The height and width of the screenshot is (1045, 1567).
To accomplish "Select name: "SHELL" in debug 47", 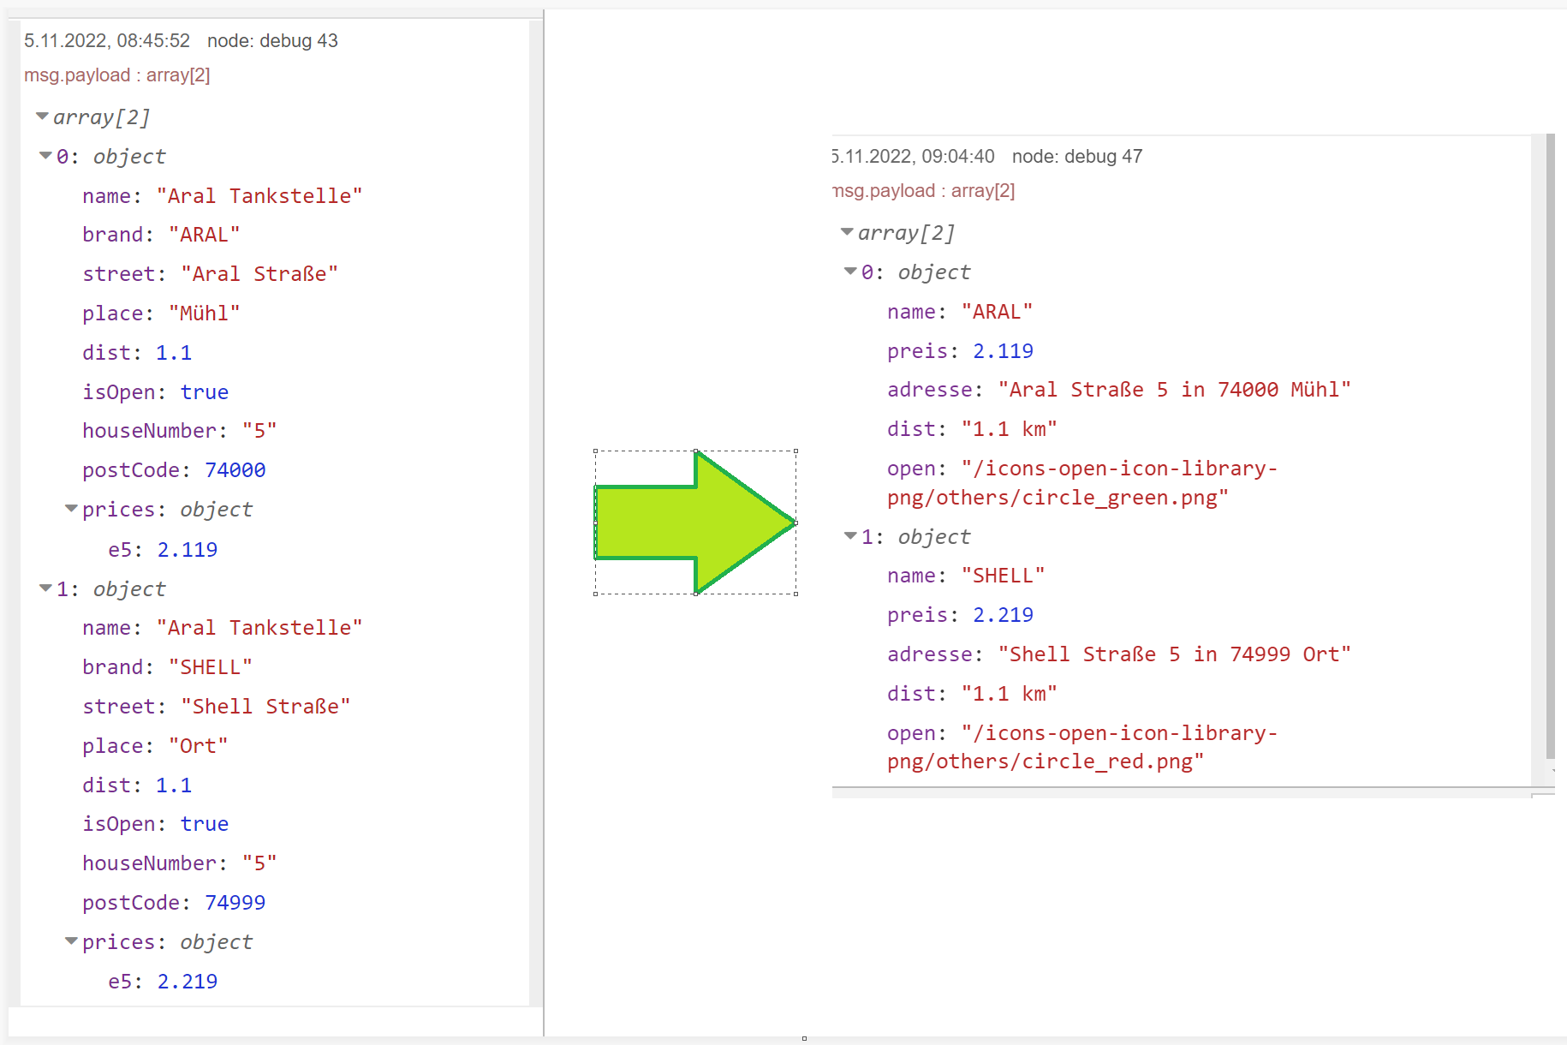I will click(966, 576).
